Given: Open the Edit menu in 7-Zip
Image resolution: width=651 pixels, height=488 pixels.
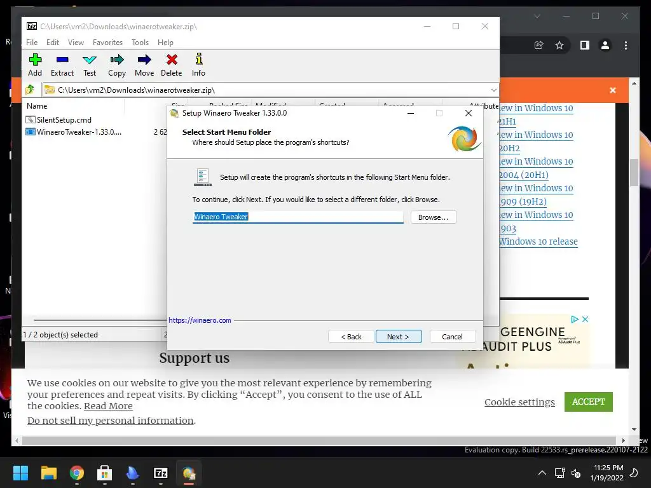Looking at the screenshot, I should (53, 43).
